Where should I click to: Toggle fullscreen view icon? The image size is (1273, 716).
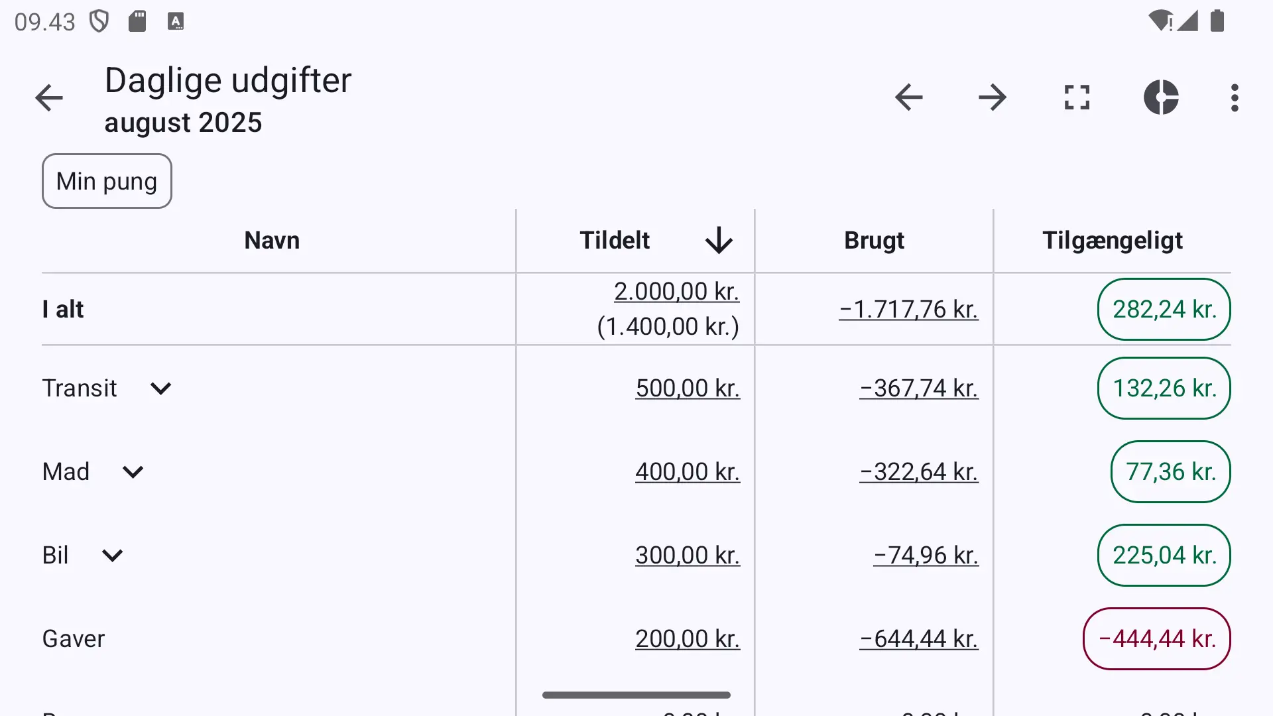(1077, 97)
